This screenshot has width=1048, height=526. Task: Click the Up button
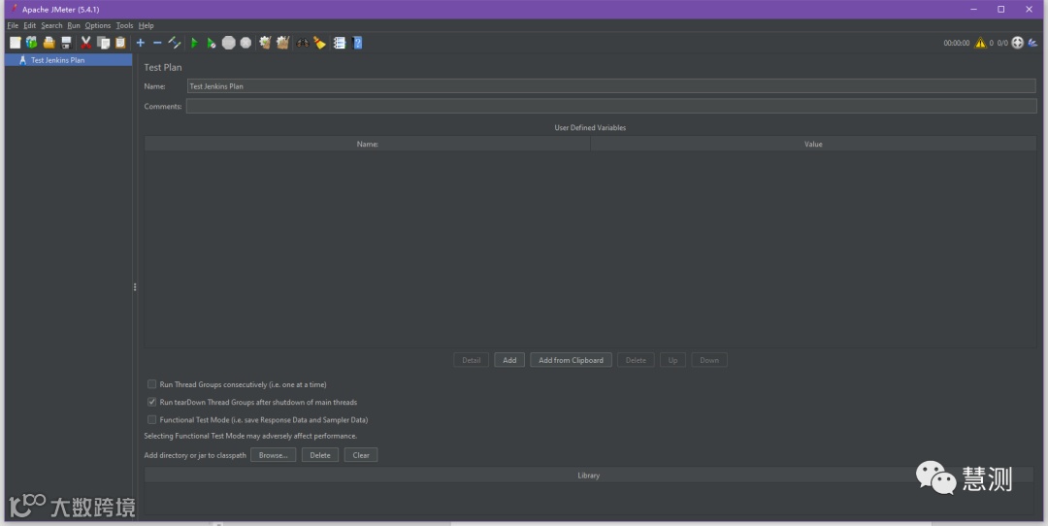(672, 360)
